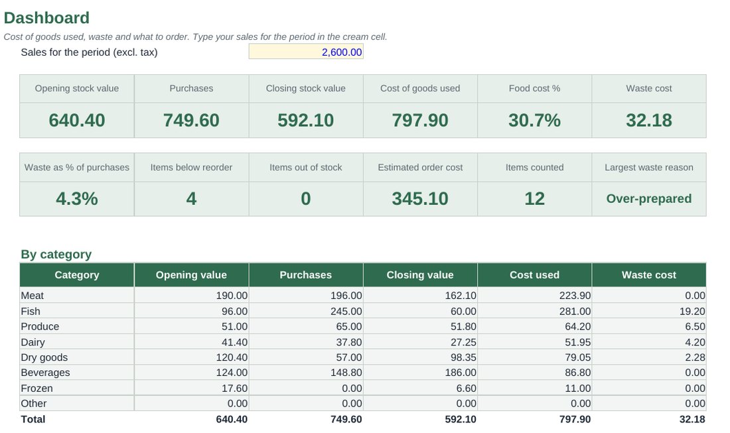
Task: Select the Produce category row label
Action: (x=40, y=326)
